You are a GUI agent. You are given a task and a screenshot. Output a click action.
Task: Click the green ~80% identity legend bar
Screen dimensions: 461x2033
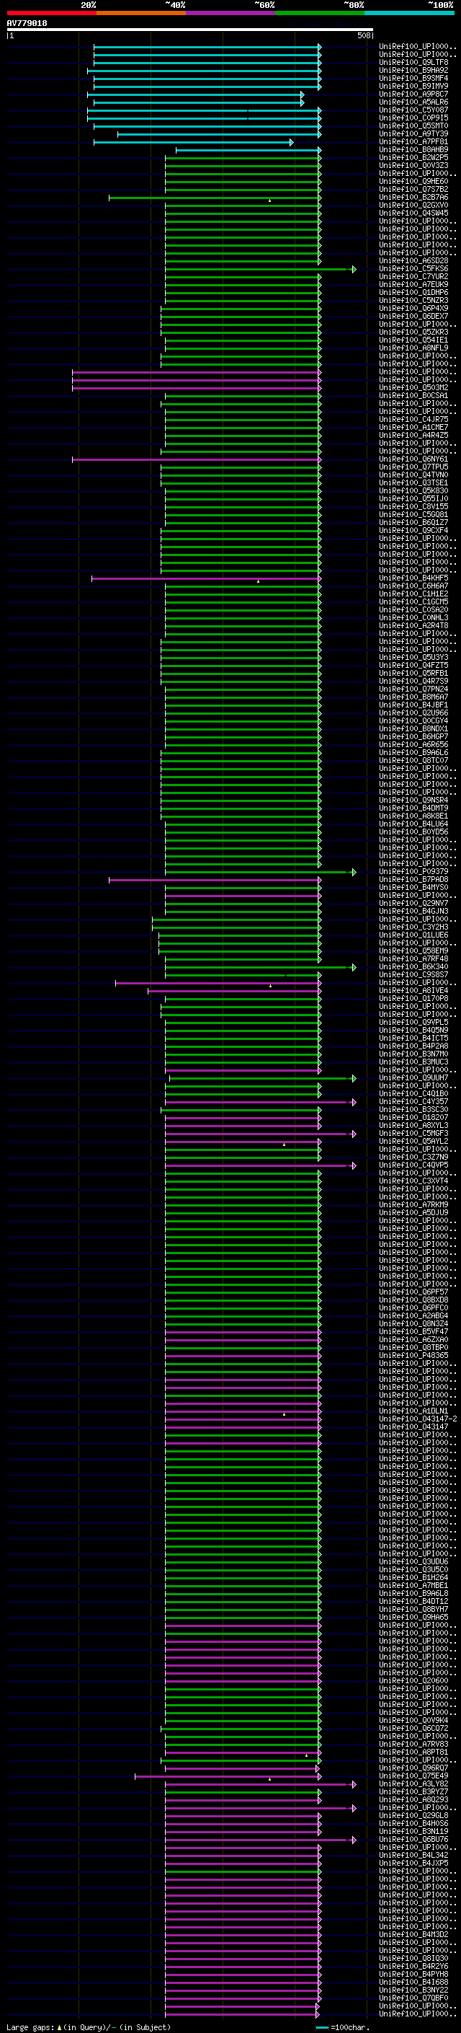pos(320,13)
